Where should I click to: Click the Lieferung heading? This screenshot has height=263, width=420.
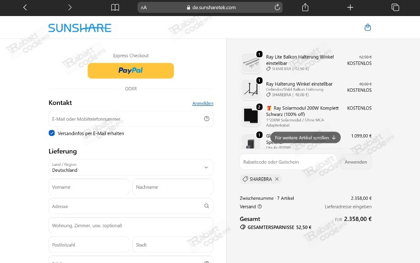pyautogui.click(x=63, y=151)
